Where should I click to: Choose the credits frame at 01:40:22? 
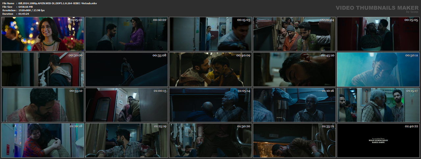tap(378, 140)
